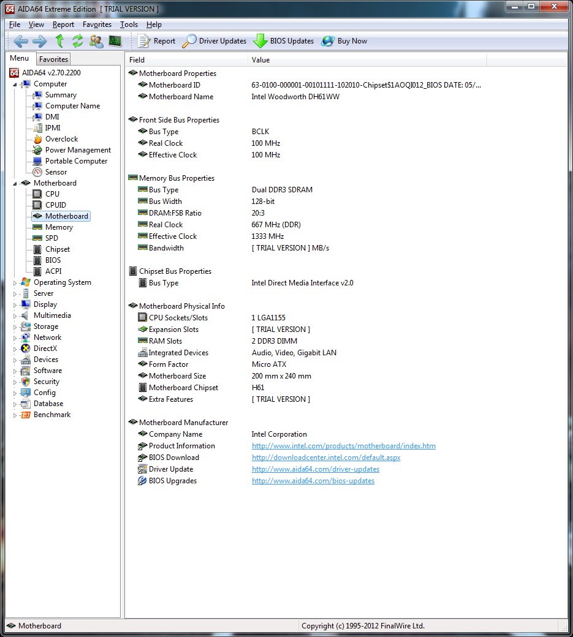Select the Storage category in tree

tap(46, 326)
